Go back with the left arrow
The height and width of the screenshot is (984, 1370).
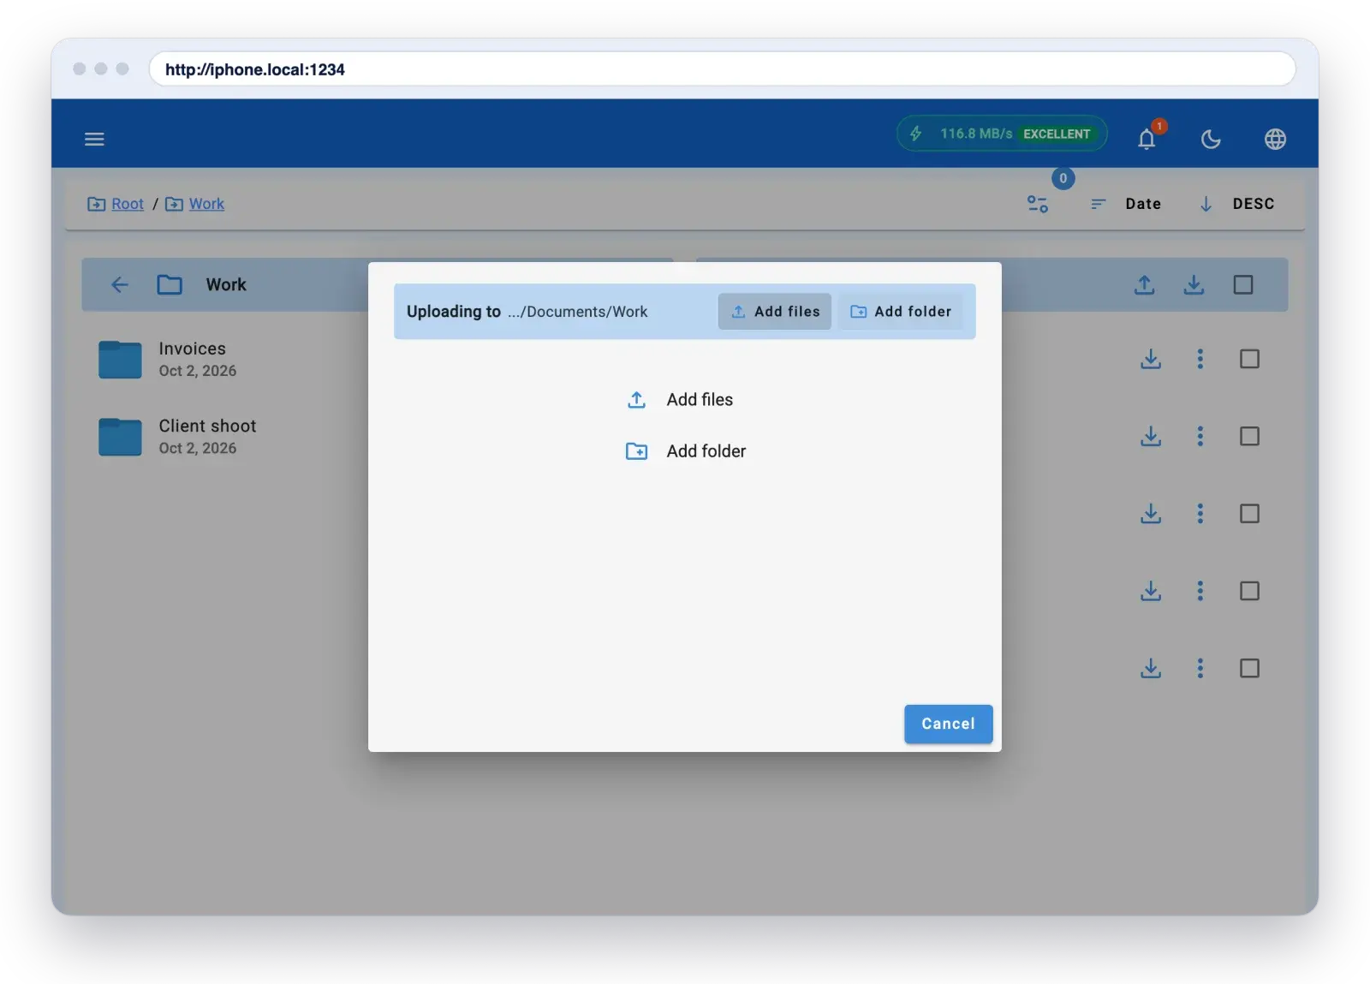point(120,284)
